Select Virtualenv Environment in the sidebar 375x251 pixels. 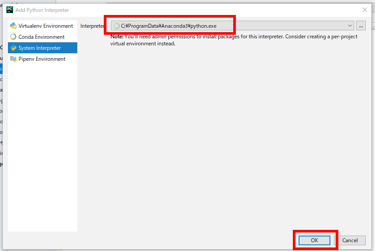pyautogui.click(x=42, y=26)
